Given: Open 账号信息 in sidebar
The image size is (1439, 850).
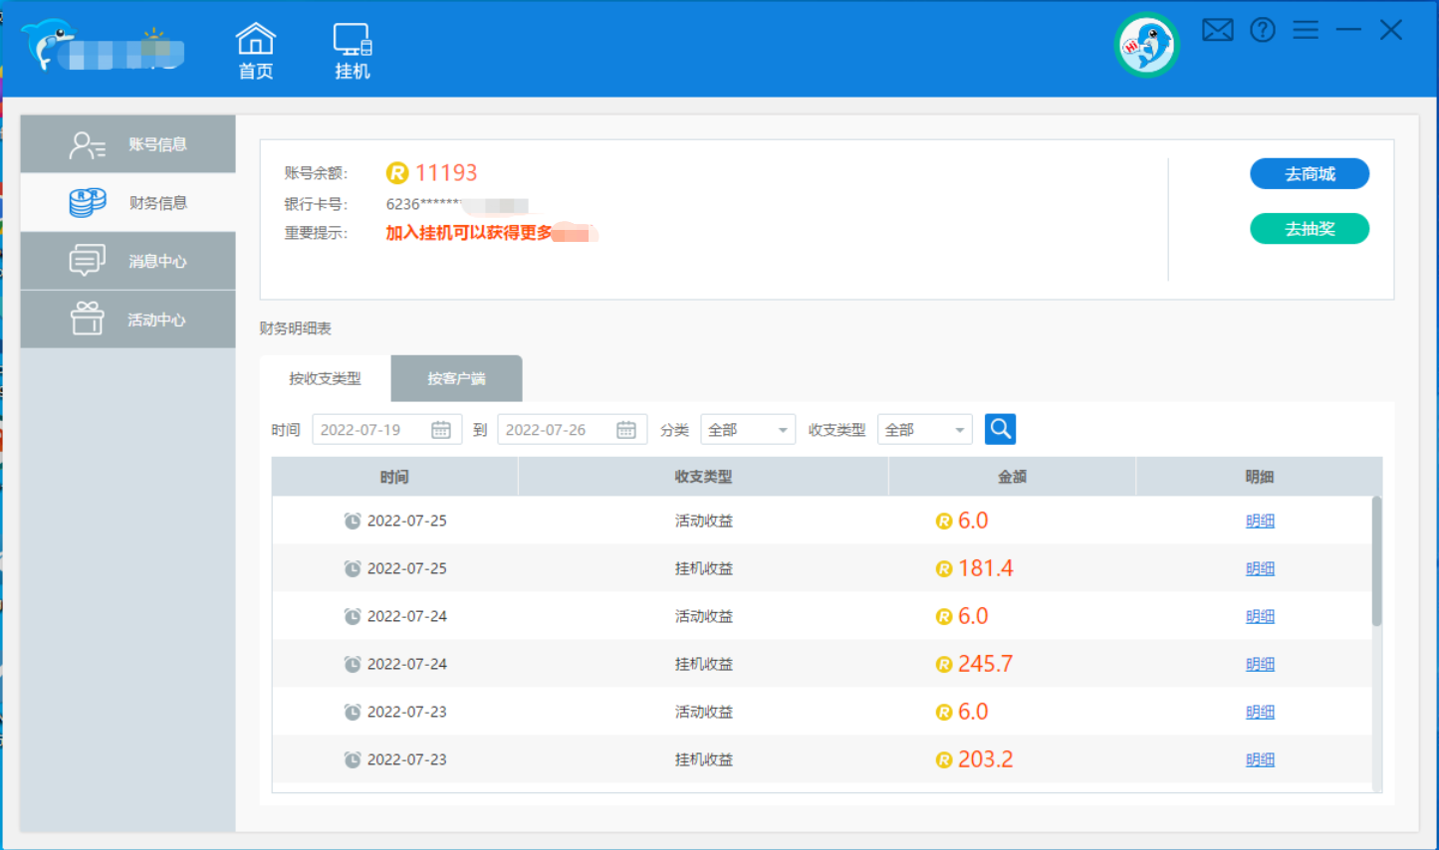Looking at the screenshot, I should pos(128,144).
